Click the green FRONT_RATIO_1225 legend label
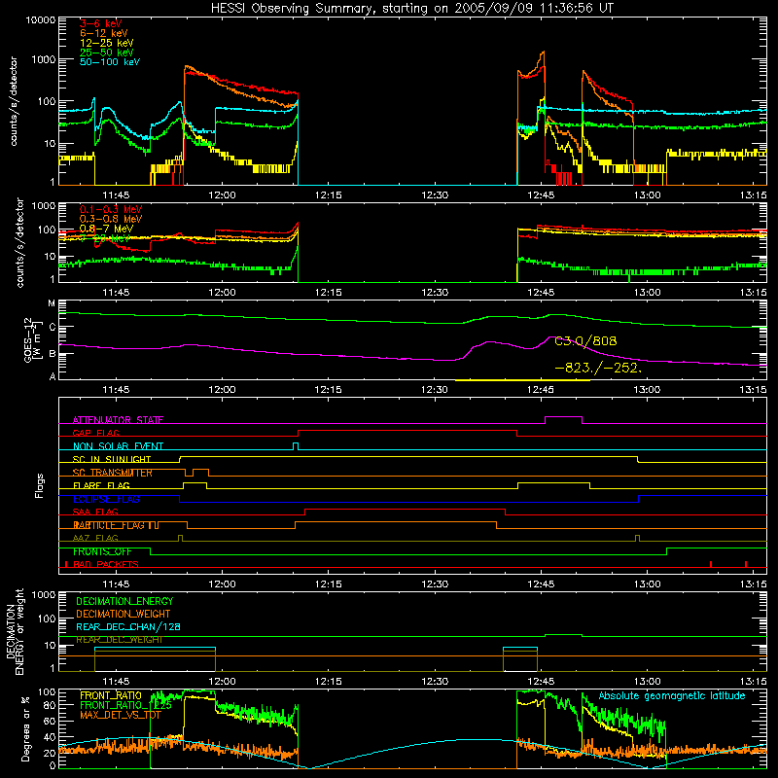 tap(125, 705)
